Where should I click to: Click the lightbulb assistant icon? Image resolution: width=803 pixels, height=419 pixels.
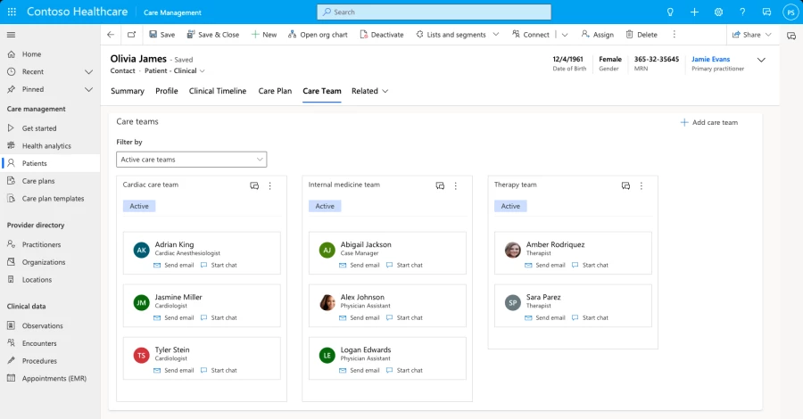point(670,12)
